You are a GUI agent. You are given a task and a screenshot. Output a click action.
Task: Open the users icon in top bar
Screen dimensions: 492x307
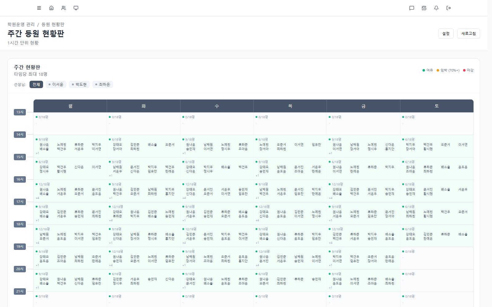click(x=64, y=8)
